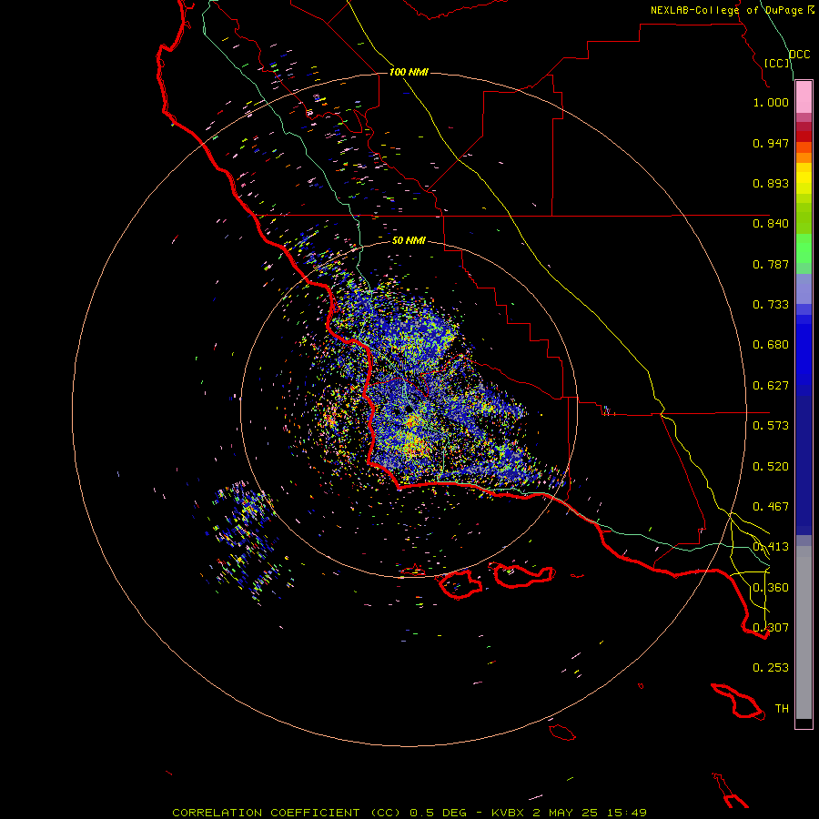Click the 1.000 value on the color scale
819x819 pixels.
coord(771,102)
